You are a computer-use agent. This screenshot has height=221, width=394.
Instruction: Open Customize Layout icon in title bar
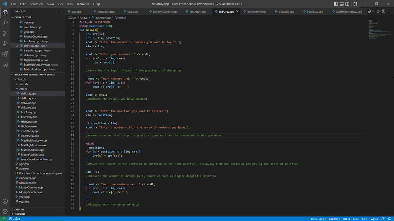(x=355, y=4)
